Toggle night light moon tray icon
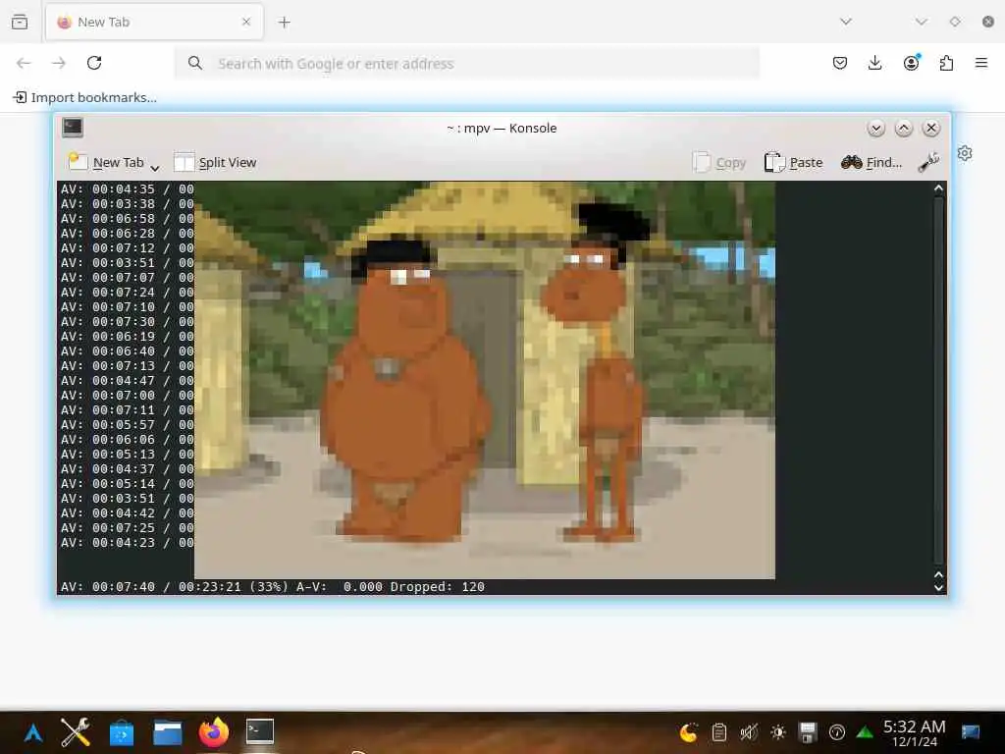Screen dimensions: 1005x754 [688, 732]
